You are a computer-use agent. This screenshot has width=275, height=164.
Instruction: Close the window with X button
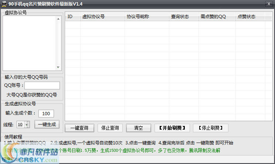[269, 4]
